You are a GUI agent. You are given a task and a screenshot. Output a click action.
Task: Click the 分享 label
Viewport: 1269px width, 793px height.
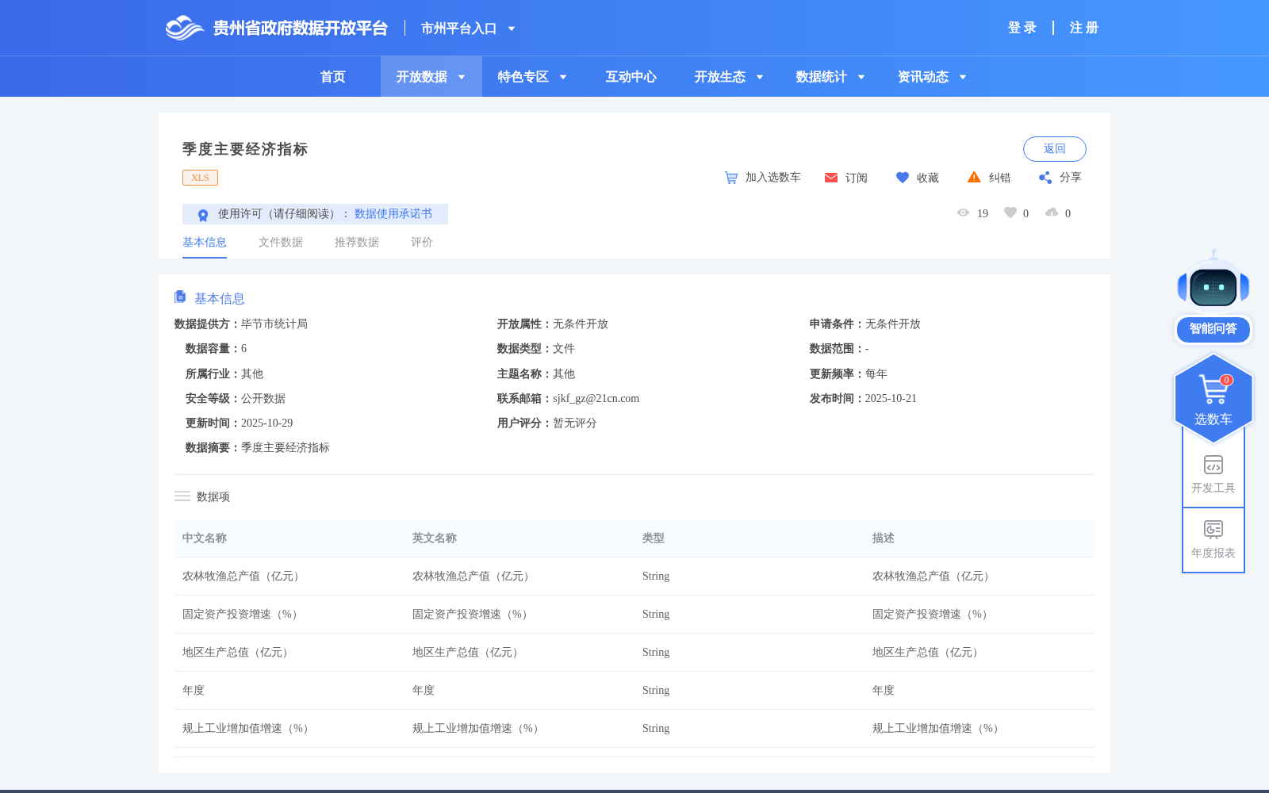1071,178
